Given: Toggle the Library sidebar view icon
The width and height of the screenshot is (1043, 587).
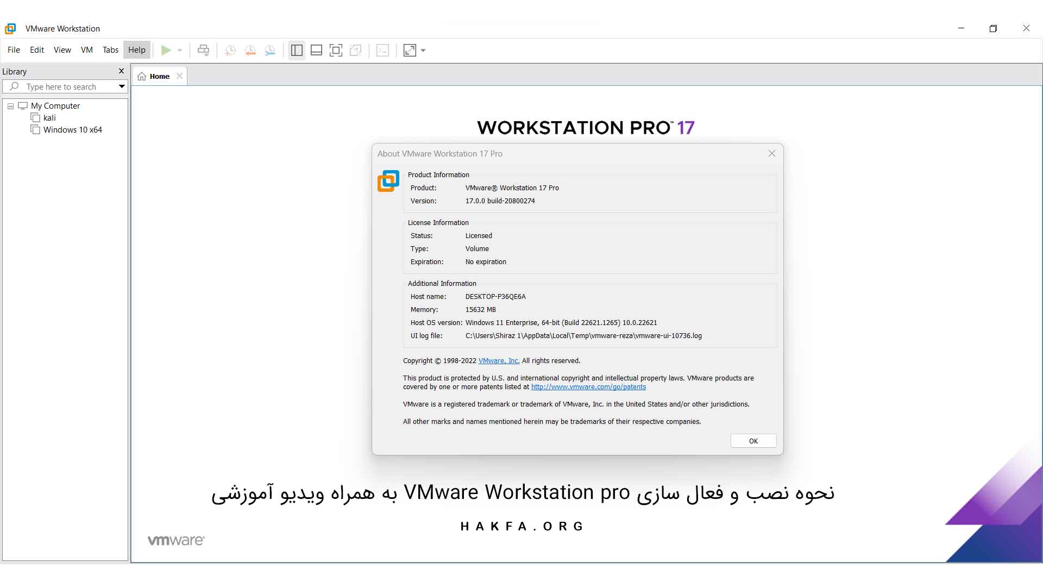Looking at the screenshot, I should tap(297, 51).
